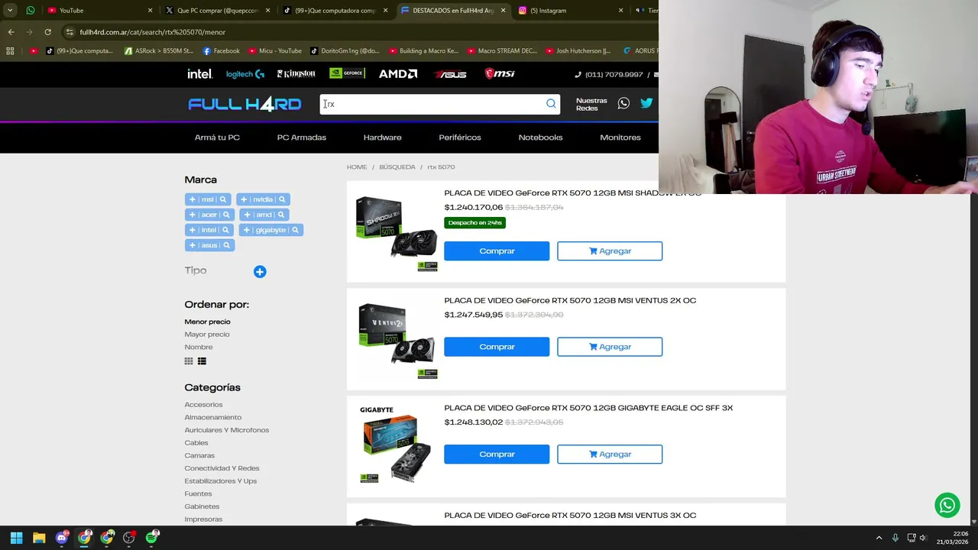Show hidden system tray icons
The height and width of the screenshot is (550, 978).
[879, 538]
